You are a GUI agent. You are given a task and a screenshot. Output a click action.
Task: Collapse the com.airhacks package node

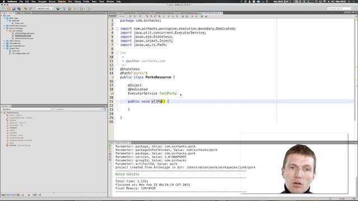(x=7, y=31)
